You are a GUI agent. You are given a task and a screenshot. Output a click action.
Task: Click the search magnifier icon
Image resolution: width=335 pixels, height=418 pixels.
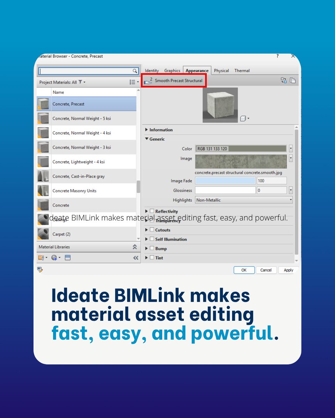(x=135, y=71)
